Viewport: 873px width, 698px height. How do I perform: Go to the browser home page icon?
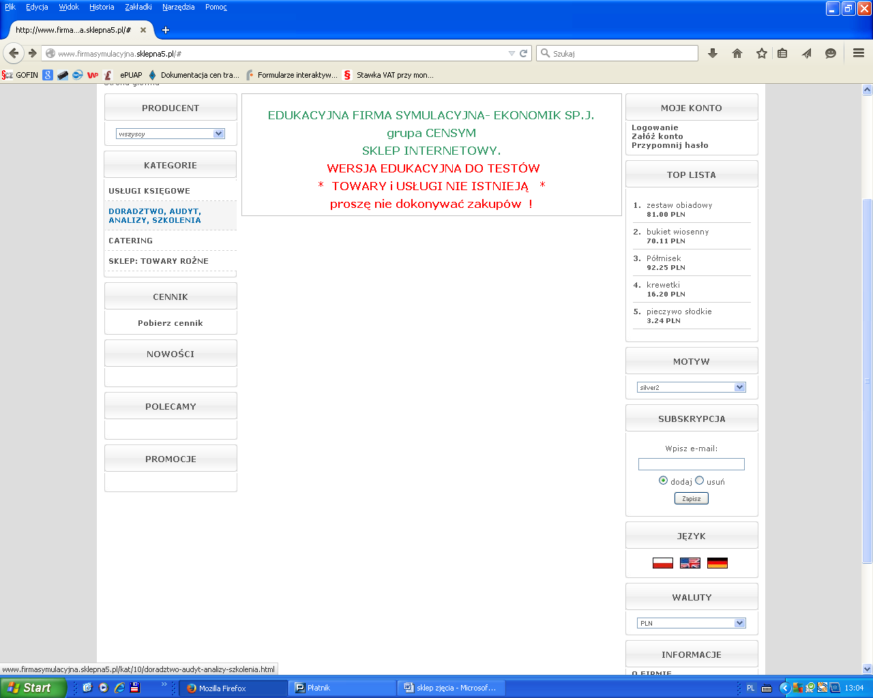click(x=737, y=53)
